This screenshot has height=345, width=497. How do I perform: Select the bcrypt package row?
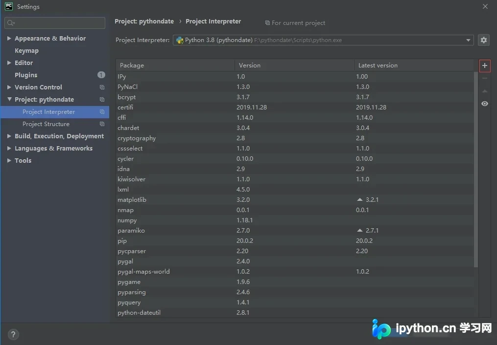[295, 97]
